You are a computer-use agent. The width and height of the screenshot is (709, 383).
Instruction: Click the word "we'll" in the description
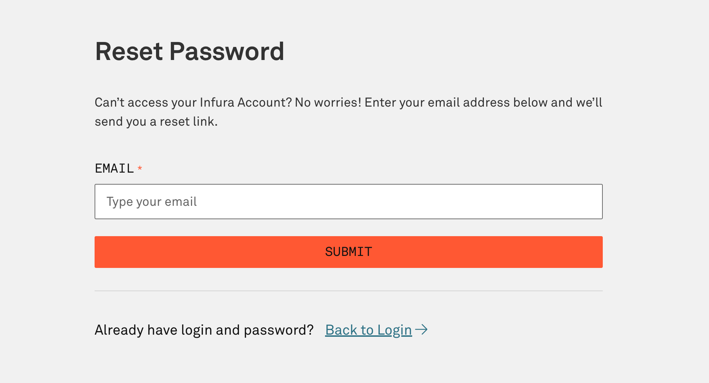(589, 102)
